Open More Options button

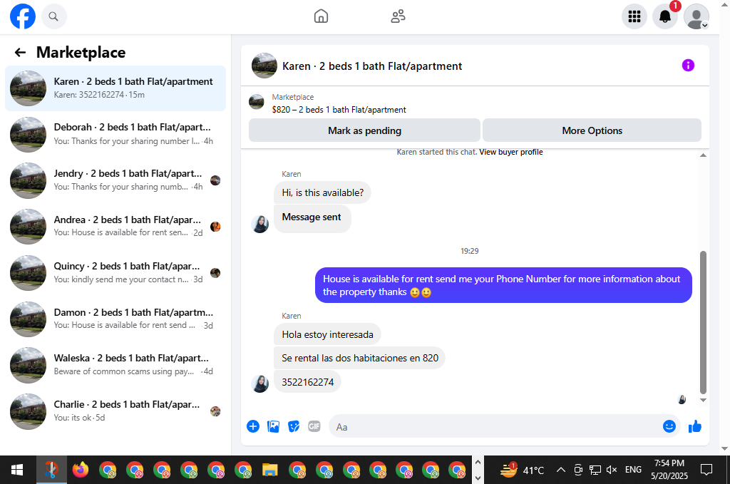[x=592, y=130]
